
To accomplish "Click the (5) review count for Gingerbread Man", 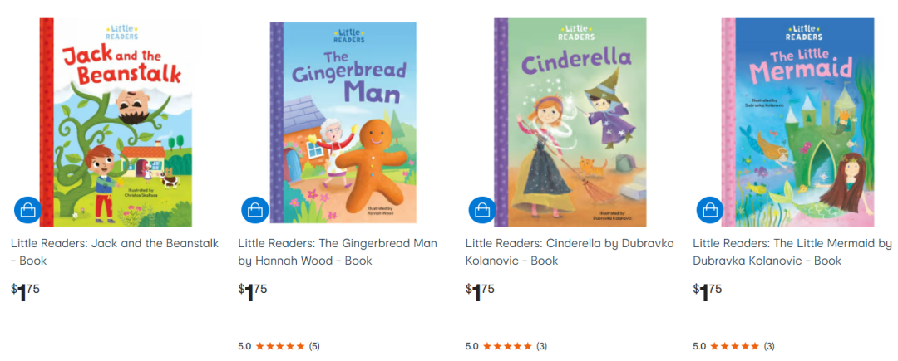I will (x=314, y=346).
